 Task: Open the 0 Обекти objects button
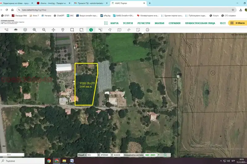coord(237,23)
